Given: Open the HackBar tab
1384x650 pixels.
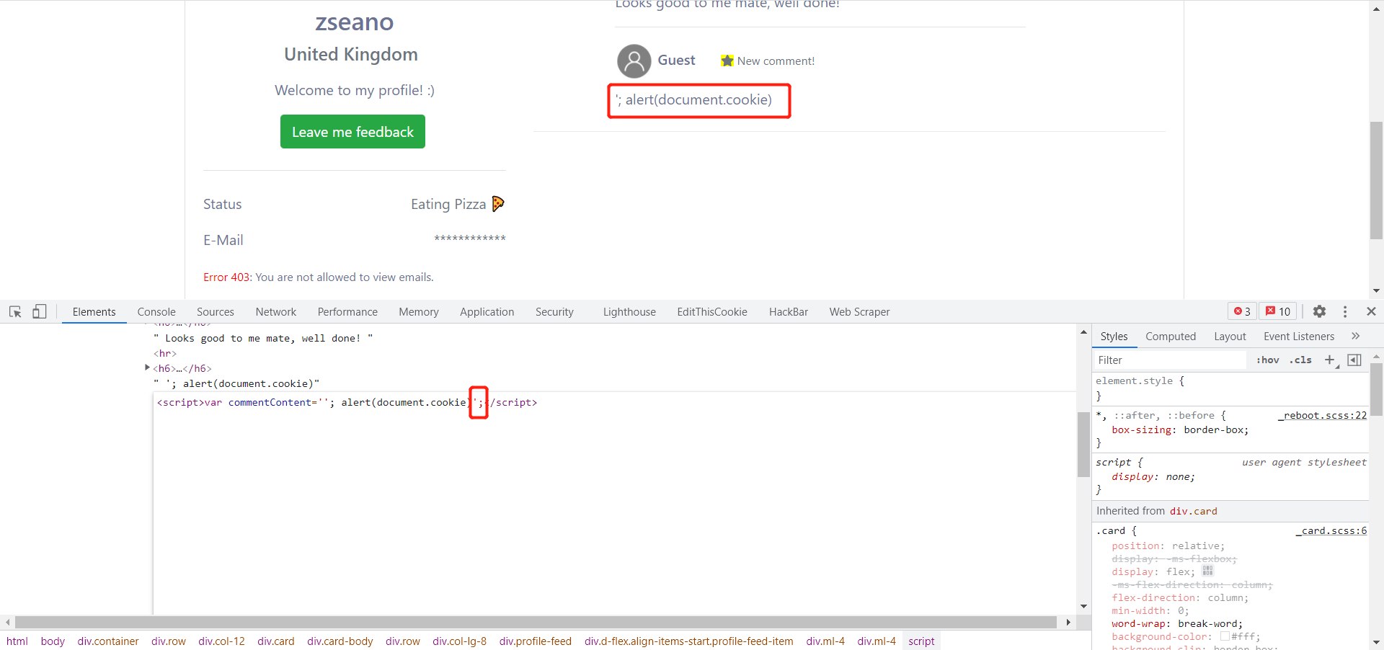Looking at the screenshot, I should click(789, 312).
